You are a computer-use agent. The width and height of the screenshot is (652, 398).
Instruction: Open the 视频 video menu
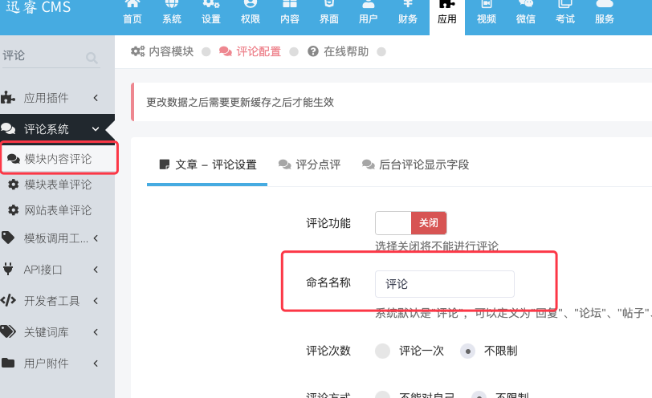[486, 13]
